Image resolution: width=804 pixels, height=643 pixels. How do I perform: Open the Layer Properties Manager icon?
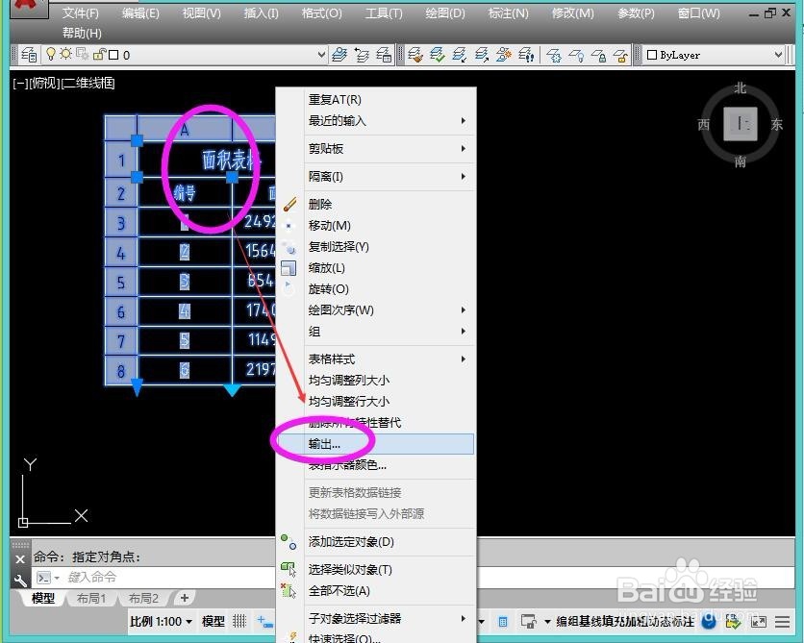(29, 55)
